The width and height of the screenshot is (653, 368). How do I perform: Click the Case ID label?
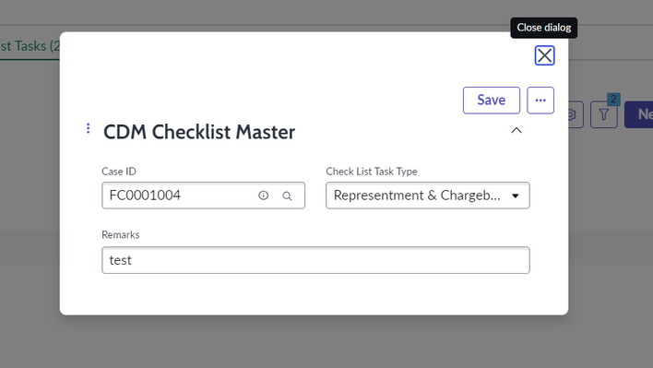[x=119, y=172]
